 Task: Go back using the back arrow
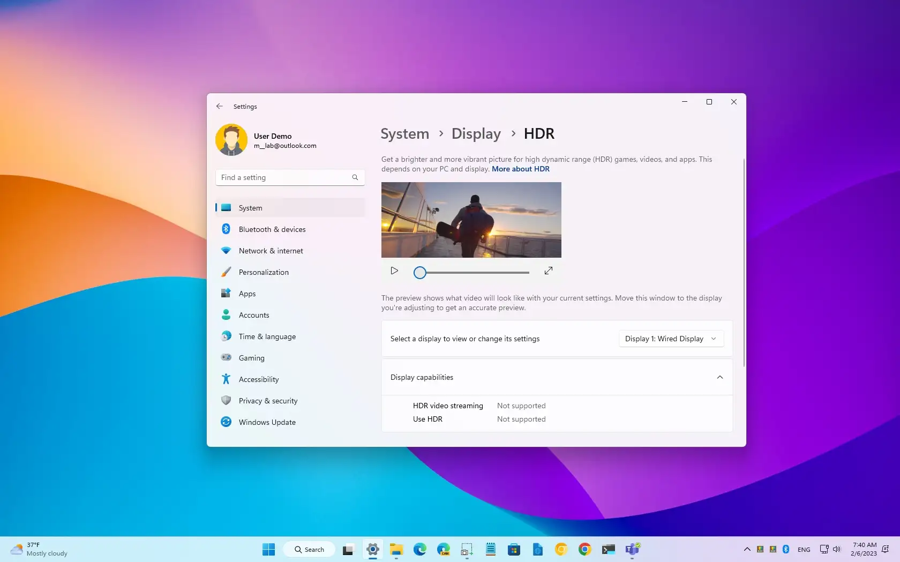click(220, 106)
